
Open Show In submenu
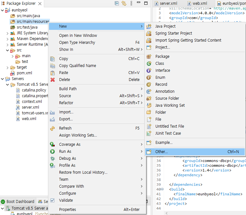pyautogui.click(x=97, y=50)
